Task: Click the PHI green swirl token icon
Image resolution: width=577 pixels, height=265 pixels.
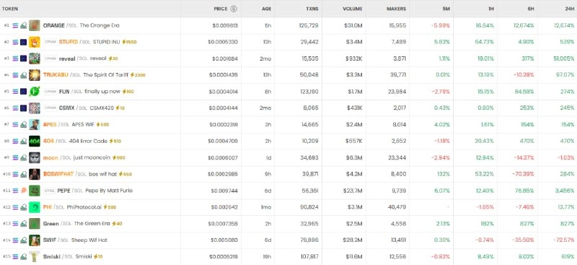Action: click(35, 207)
